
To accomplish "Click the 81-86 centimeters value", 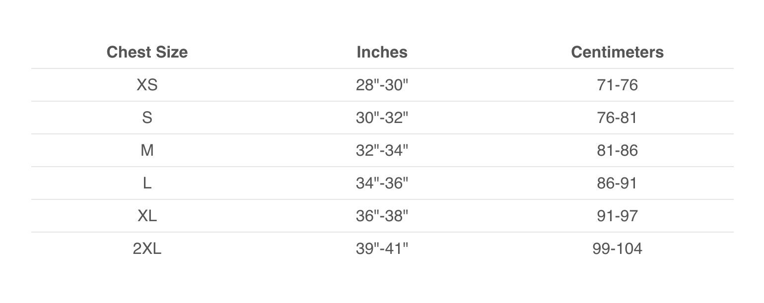I will (x=617, y=150).
